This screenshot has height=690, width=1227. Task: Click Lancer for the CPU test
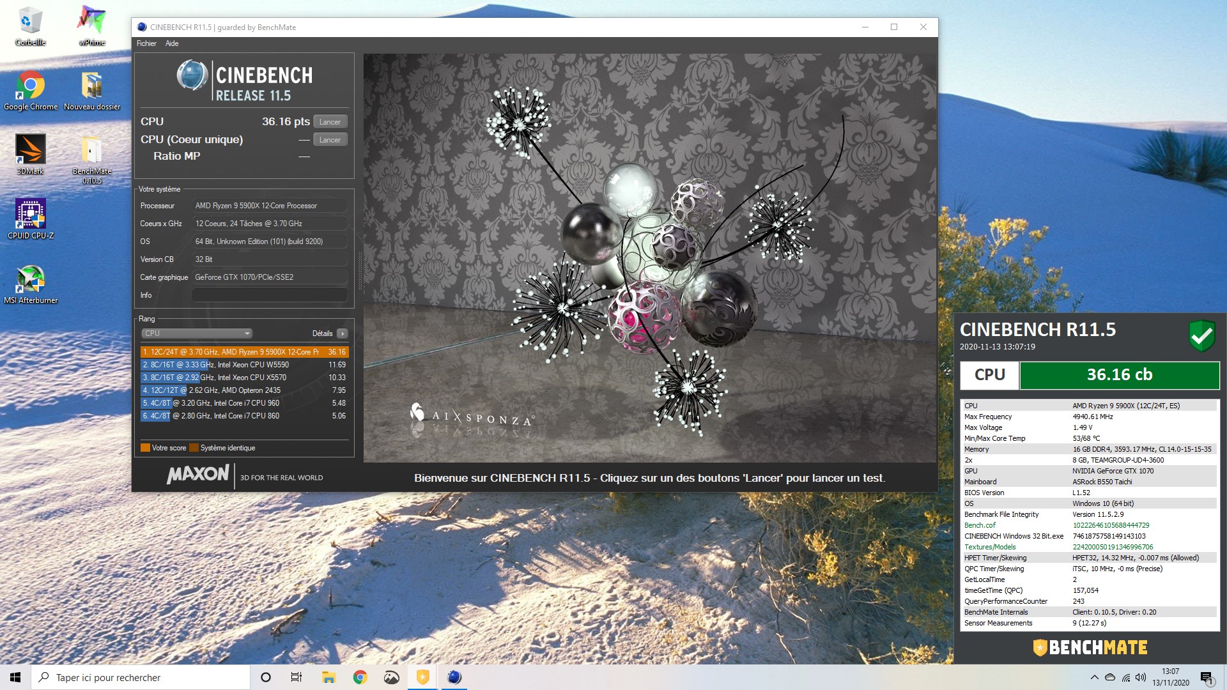click(x=330, y=122)
